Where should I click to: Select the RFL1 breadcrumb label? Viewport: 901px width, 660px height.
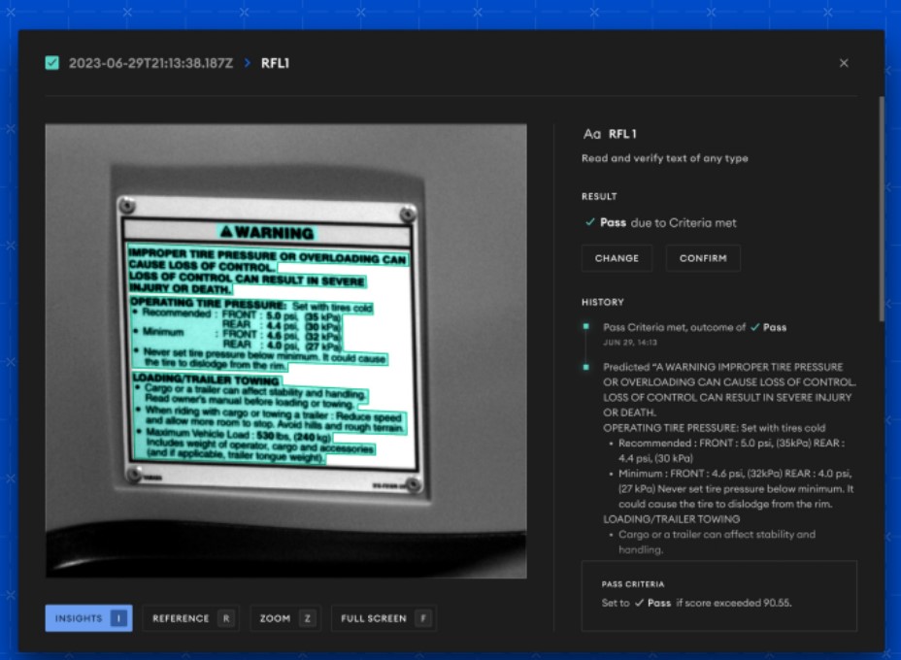(275, 63)
